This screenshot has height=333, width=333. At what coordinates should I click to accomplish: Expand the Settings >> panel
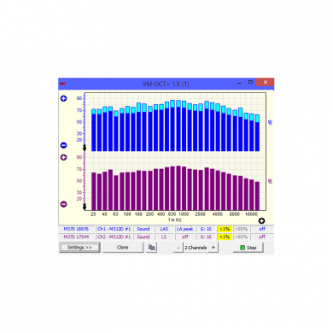pyautogui.click(x=79, y=248)
